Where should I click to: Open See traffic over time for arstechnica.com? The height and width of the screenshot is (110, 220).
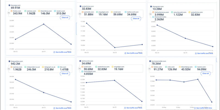pyautogui.click(x=134, y=53)
